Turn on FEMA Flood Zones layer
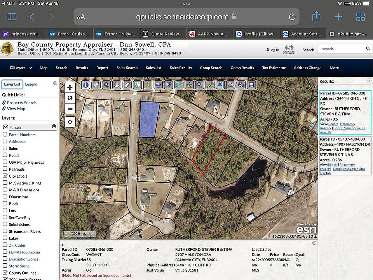This screenshot has width=373, height=280. pyautogui.click(x=5, y=252)
